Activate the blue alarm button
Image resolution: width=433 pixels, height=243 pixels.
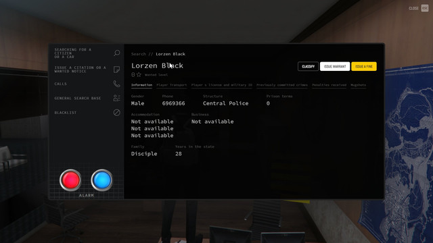(102, 180)
